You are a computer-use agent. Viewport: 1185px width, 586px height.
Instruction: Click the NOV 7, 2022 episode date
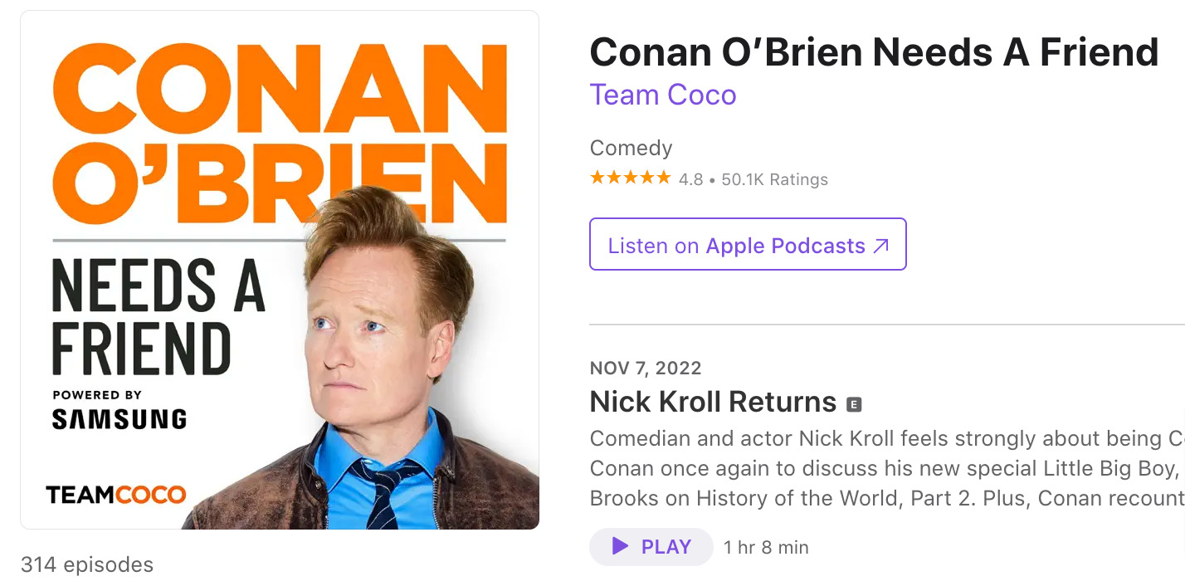click(x=645, y=368)
